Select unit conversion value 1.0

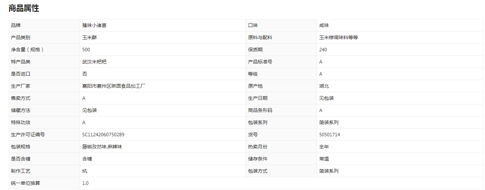[x=85, y=183]
